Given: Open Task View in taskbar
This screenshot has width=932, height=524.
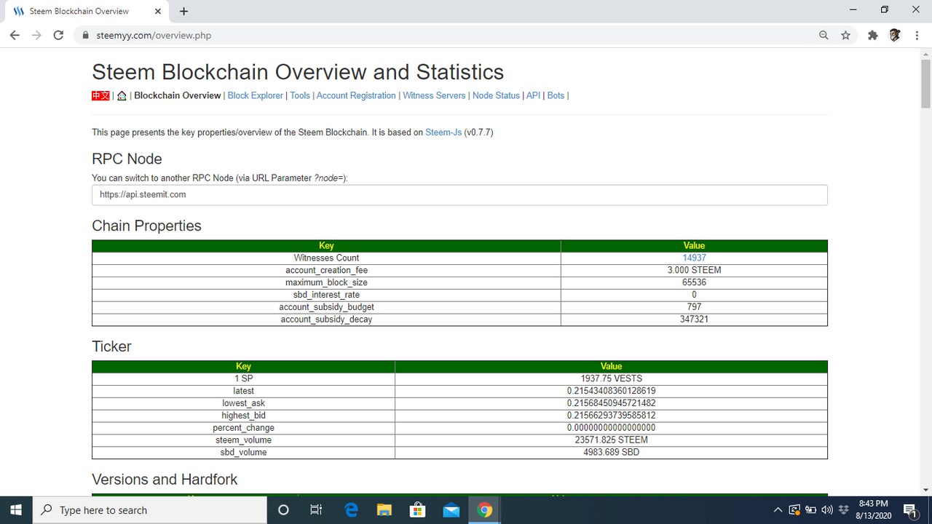Looking at the screenshot, I should point(316,509).
